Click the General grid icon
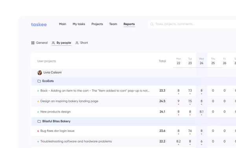Screen dimensions: 236x148 pyautogui.click(x=33, y=43)
